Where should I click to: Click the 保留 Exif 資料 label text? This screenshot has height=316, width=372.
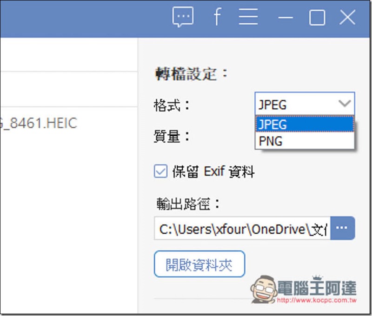213,171
